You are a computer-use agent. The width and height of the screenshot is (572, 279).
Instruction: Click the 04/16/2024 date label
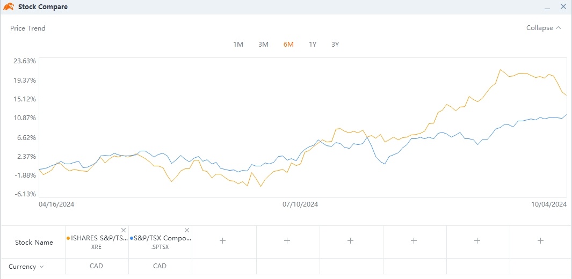pyautogui.click(x=56, y=204)
